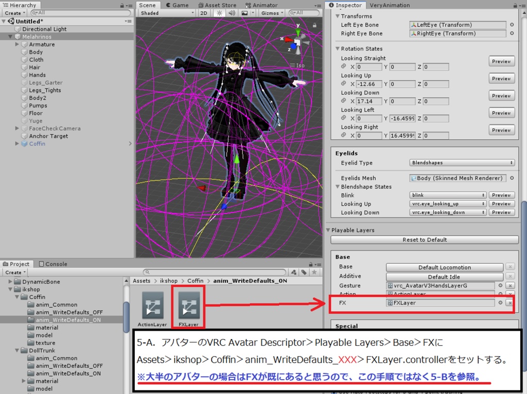Open the Shaded draw mode dropdown
Viewport: 527px width, 394px height.
coord(167,13)
